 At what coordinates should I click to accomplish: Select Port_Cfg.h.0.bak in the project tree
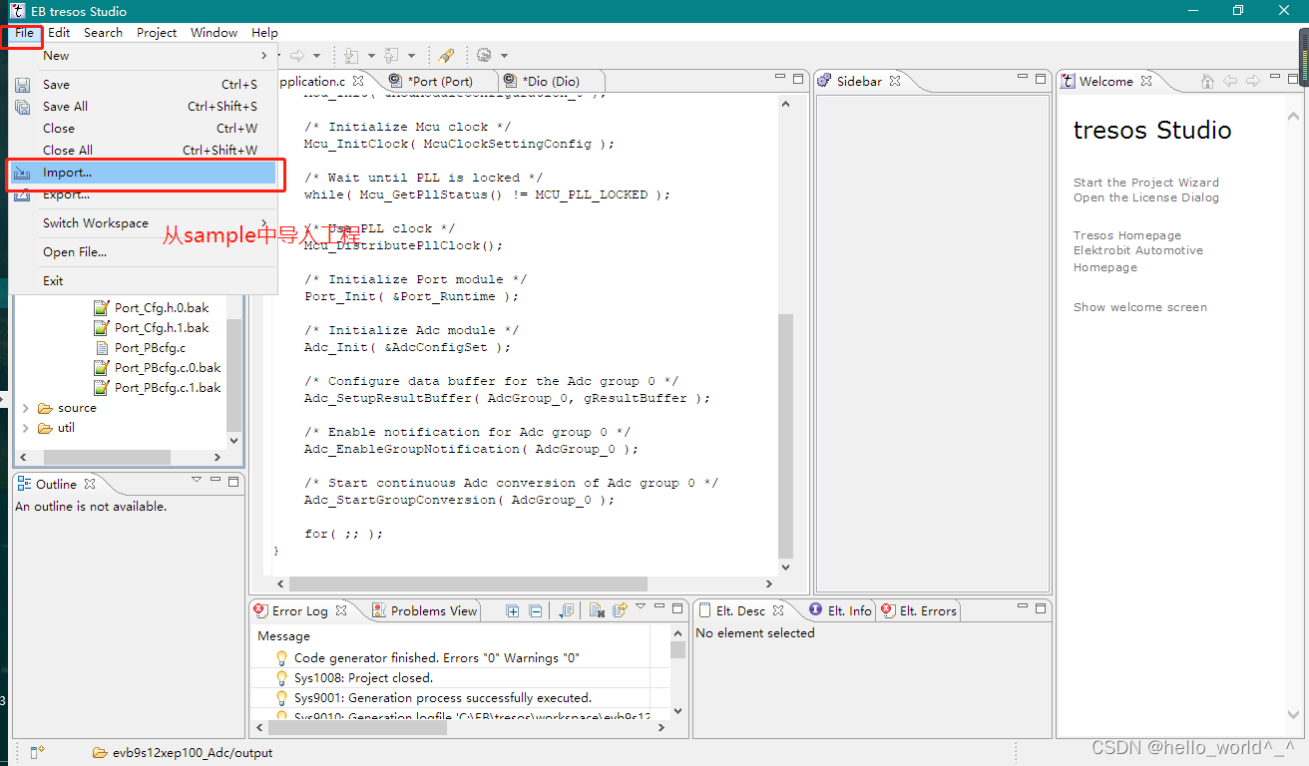pos(162,308)
